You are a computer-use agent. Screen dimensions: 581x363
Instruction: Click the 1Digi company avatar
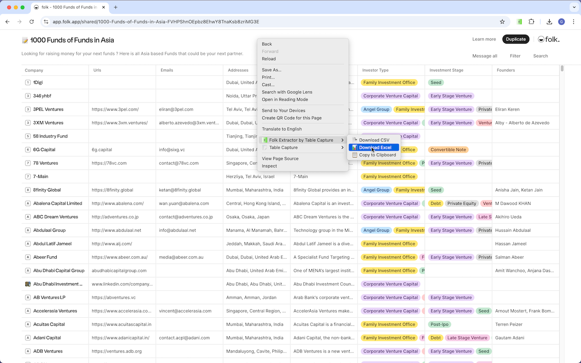(x=28, y=83)
